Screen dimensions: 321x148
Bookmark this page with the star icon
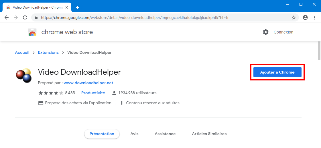(x=294, y=17)
